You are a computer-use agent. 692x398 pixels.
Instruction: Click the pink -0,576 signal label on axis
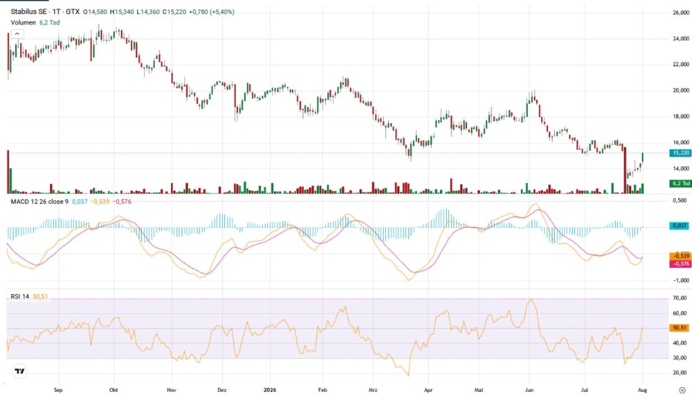click(680, 264)
